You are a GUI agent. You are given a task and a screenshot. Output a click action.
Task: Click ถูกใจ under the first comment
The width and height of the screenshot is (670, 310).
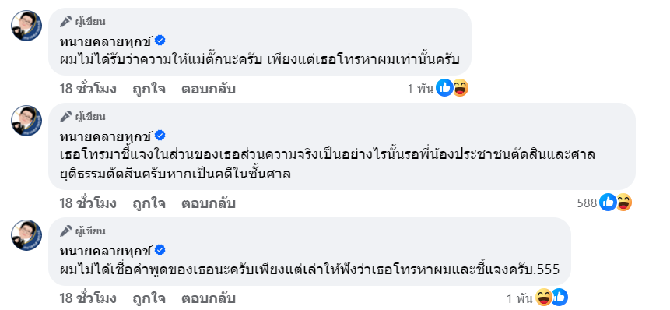(149, 89)
